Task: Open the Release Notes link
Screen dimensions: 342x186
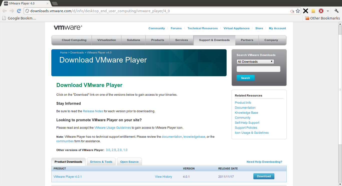Action: (93, 111)
